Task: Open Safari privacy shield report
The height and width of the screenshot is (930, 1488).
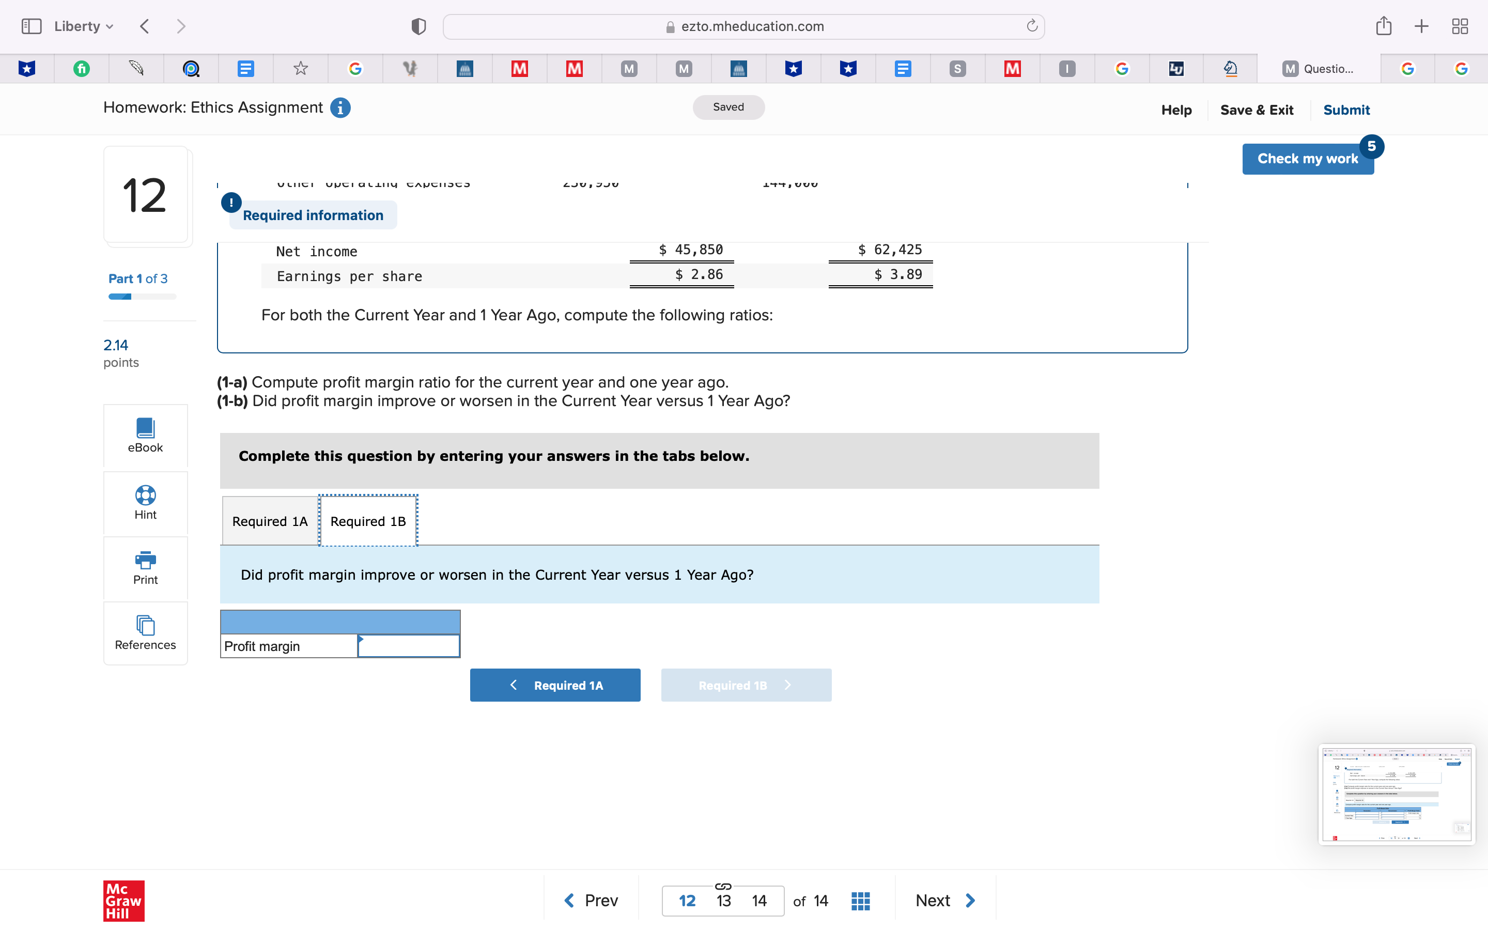Action: pyautogui.click(x=419, y=26)
